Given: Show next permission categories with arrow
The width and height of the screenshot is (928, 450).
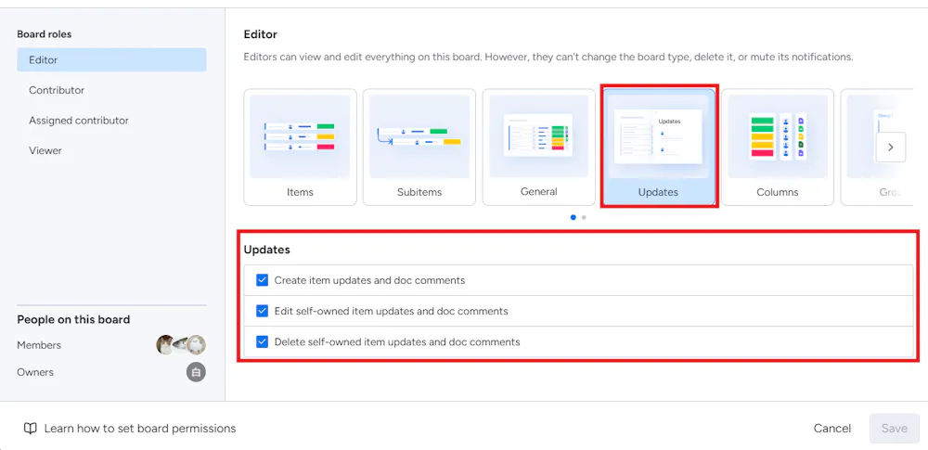Looking at the screenshot, I should click(x=891, y=147).
